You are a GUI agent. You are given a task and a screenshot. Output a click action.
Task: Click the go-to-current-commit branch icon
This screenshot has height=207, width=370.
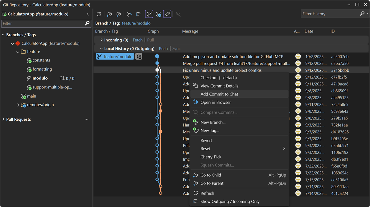pyautogui.click(x=129, y=14)
